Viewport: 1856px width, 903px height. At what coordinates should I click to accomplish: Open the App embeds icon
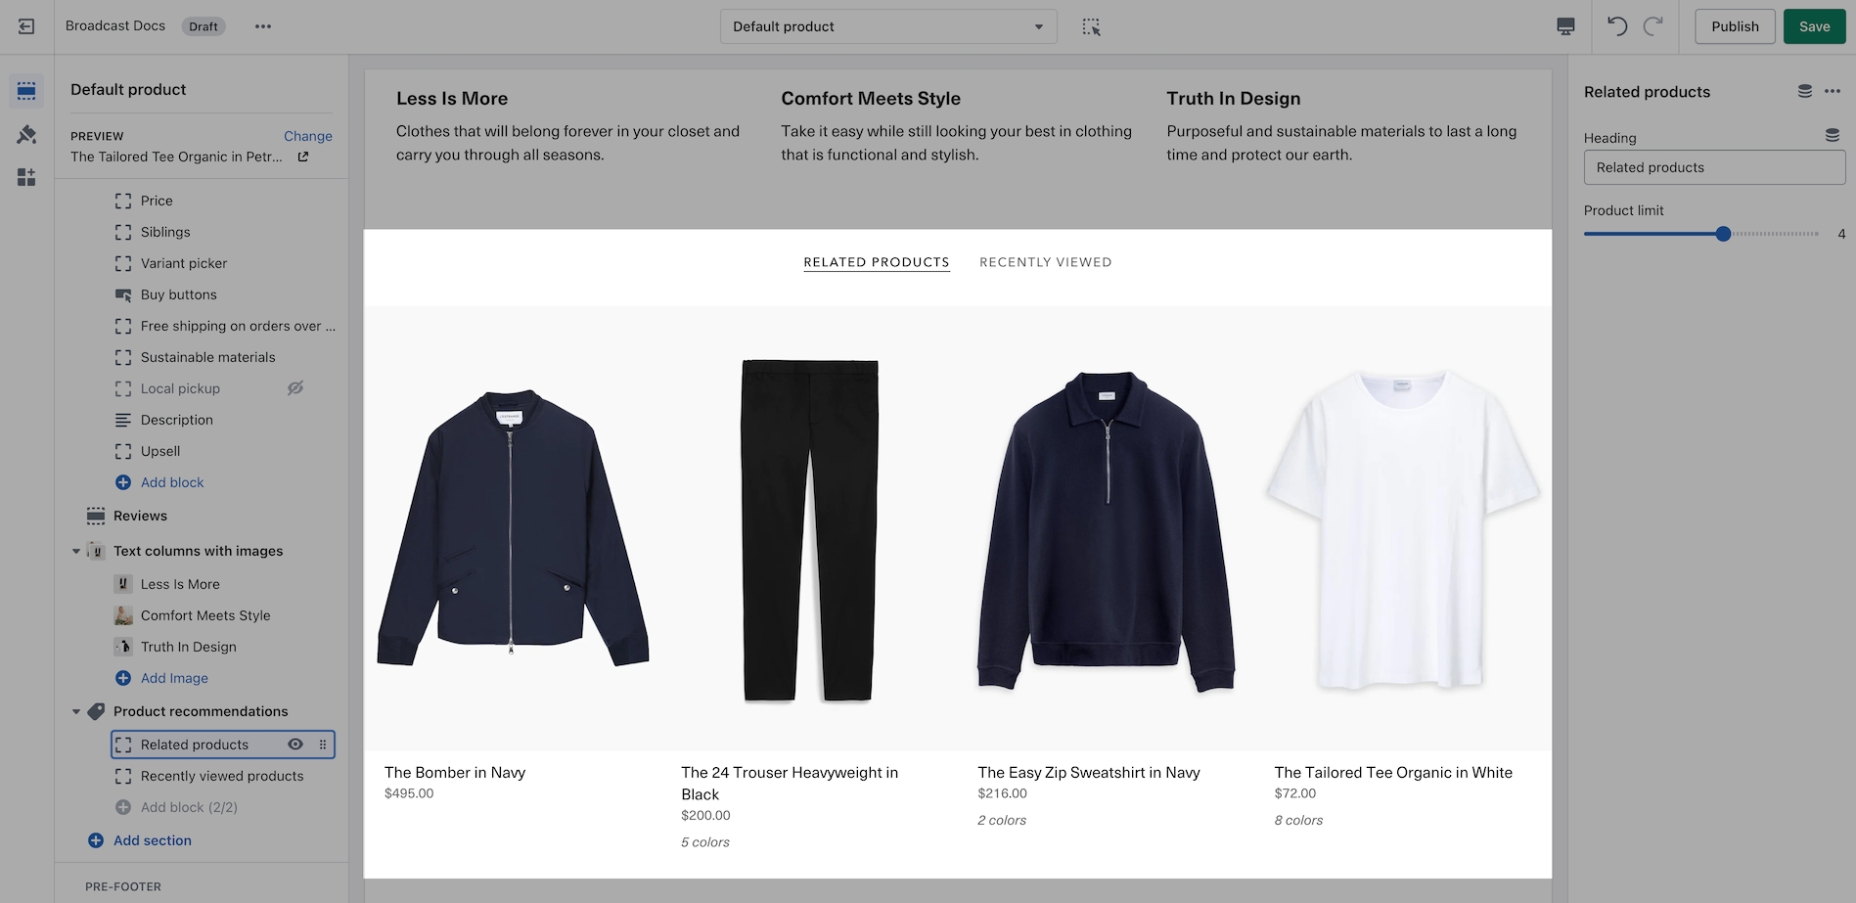pyautogui.click(x=26, y=177)
